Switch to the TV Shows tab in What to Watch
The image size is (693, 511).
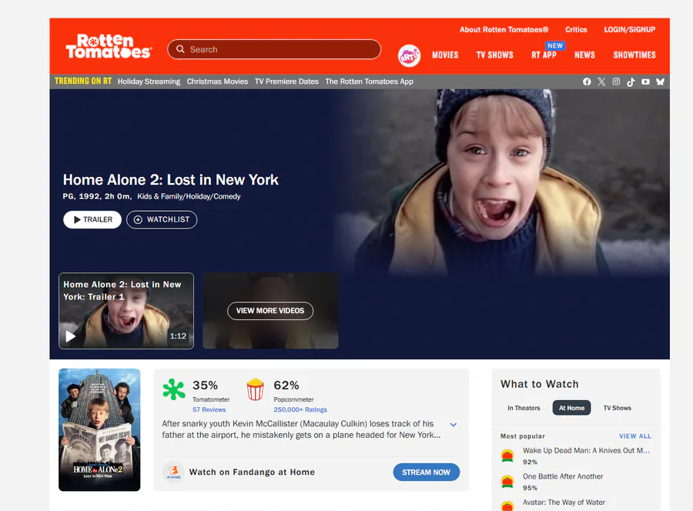coord(618,408)
